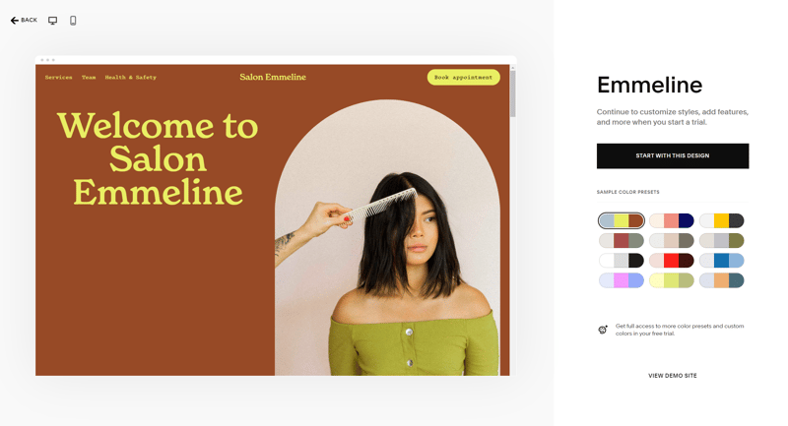This screenshot has width=788, height=426.
Task: Choose the beige, red-brown, sage preset
Action: click(622, 240)
